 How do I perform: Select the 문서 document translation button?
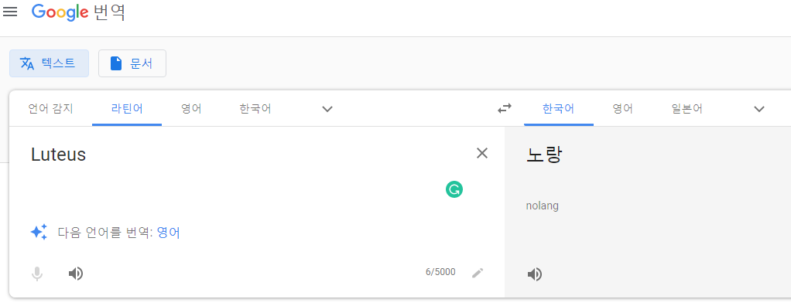pyautogui.click(x=132, y=63)
